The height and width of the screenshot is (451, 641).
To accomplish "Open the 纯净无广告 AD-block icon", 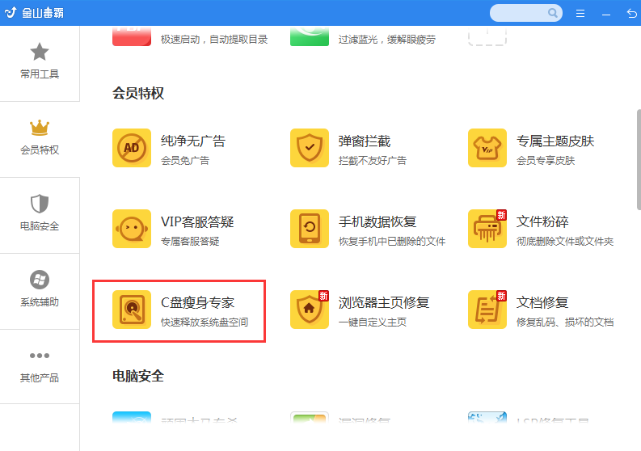I will [x=132, y=148].
